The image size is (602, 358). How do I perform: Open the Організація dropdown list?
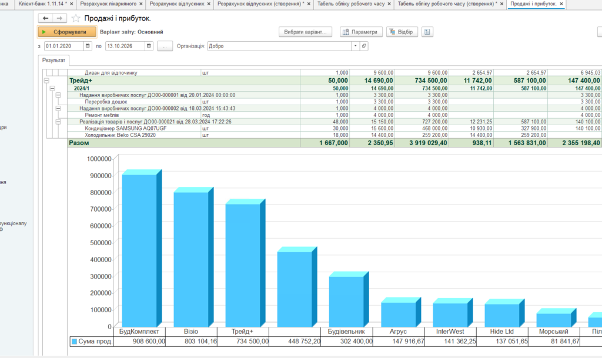(356, 46)
